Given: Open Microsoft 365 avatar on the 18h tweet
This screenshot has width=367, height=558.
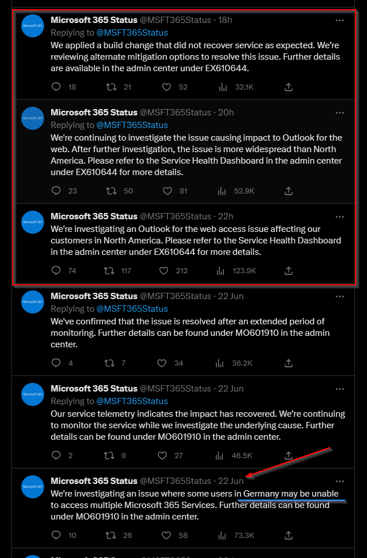Looking at the screenshot, I should pos(33,26).
